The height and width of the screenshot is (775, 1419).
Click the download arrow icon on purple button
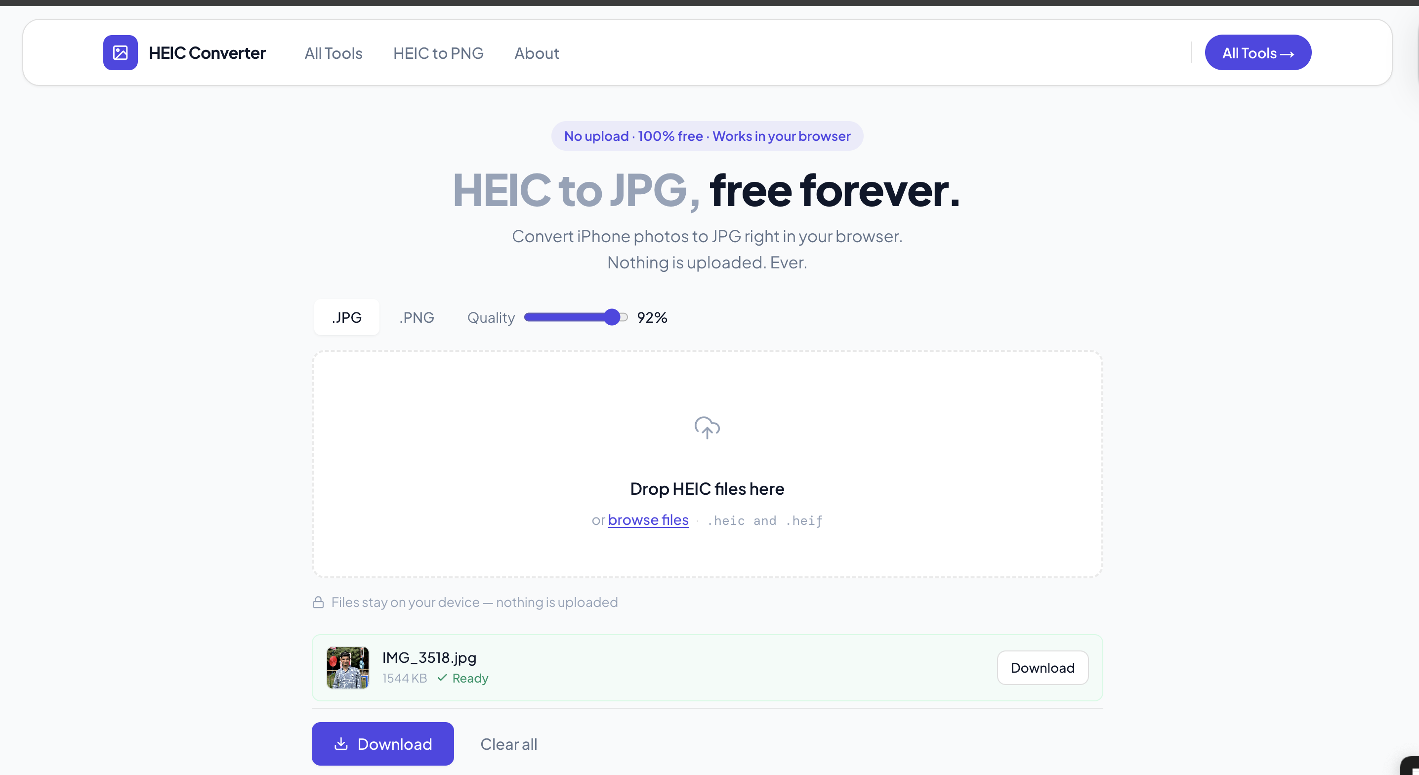[x=341, y=743]
